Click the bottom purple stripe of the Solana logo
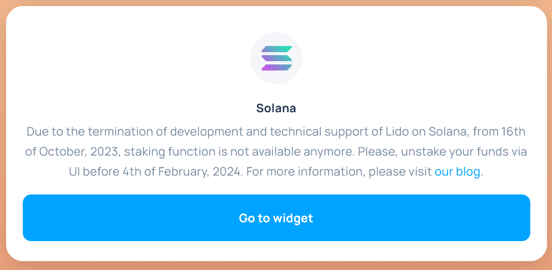The height and width of the screenshot is (270, 552). [276, 68]
